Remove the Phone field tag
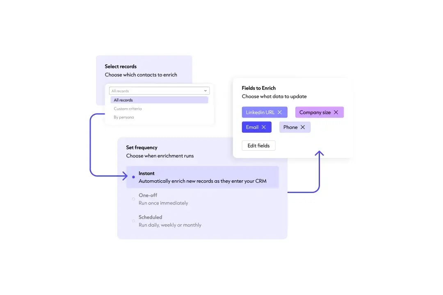 303,127
